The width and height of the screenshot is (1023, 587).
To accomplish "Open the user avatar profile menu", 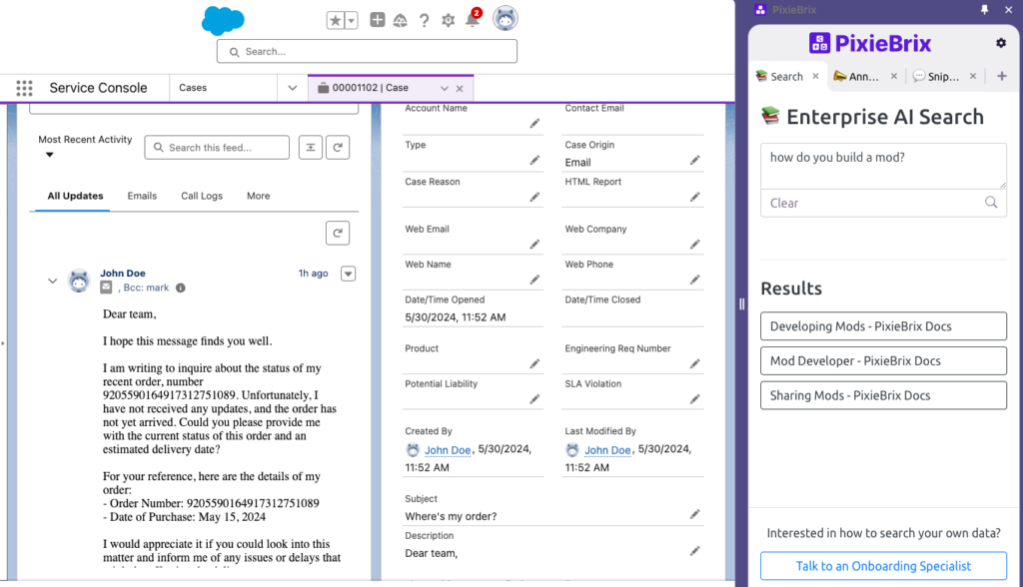I will tap(505, 18).
